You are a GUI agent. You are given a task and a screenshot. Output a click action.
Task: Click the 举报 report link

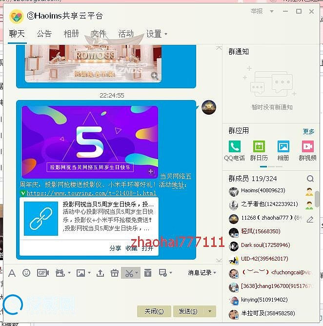pos(257,11)
